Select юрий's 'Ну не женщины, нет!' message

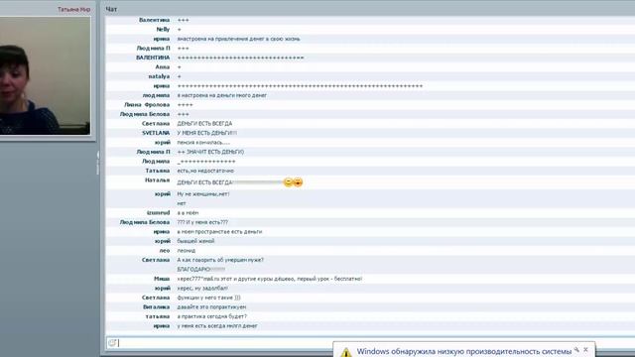pyautogui.click(x=203, y=194)
